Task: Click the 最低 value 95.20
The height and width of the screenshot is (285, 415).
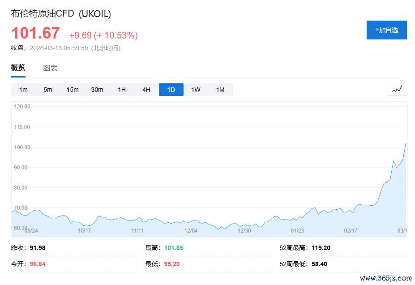Action: (x=172, y=264)
